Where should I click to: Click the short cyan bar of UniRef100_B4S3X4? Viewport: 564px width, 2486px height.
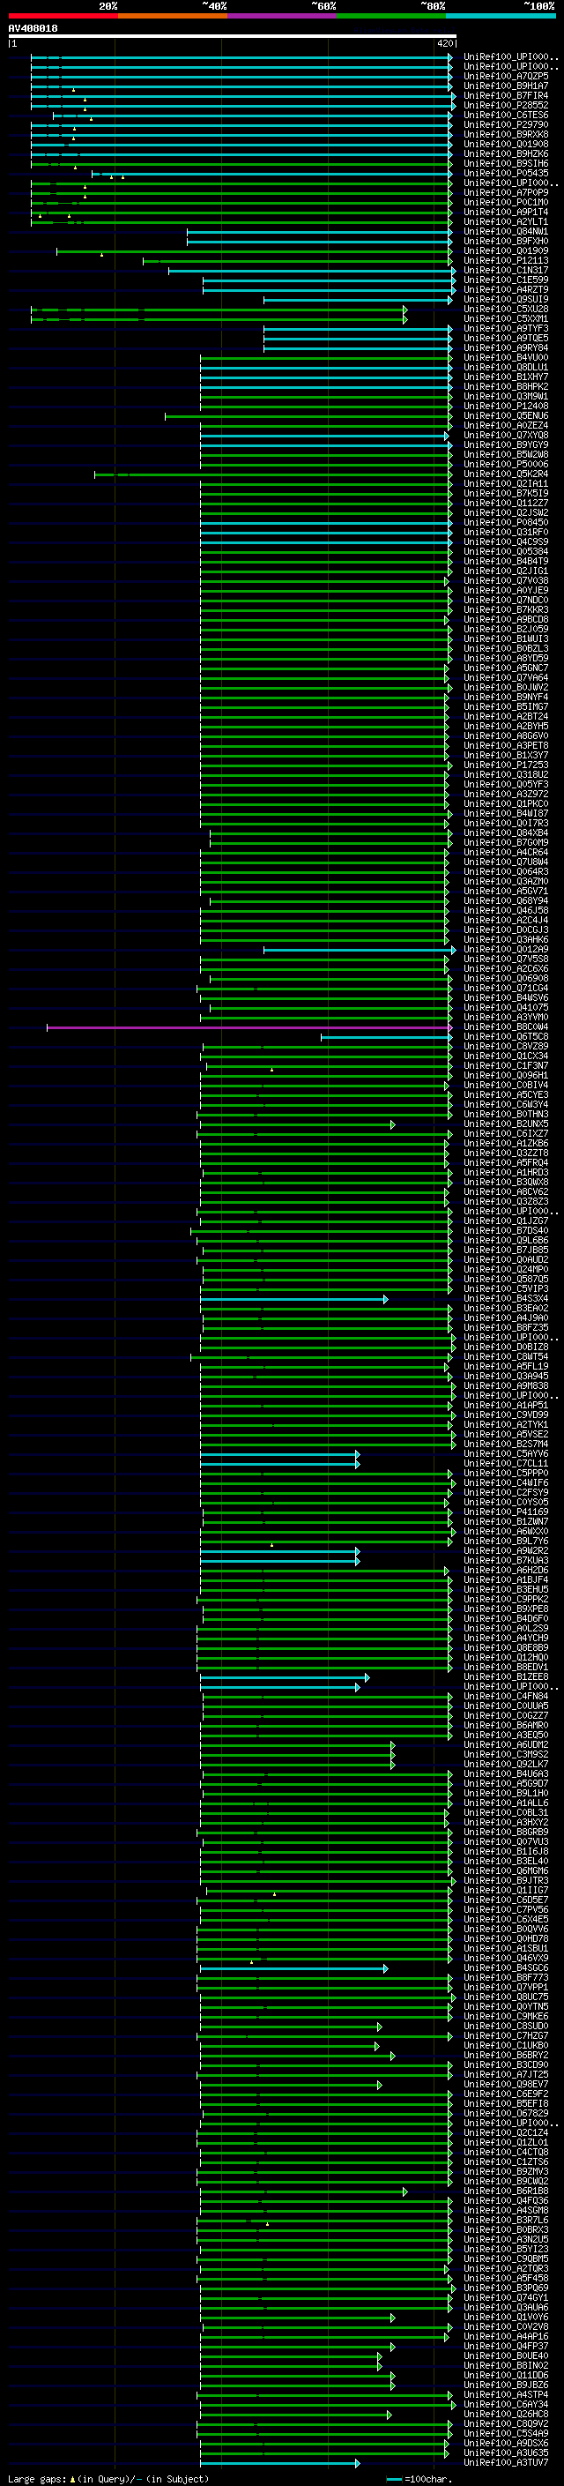[293, 1299]
